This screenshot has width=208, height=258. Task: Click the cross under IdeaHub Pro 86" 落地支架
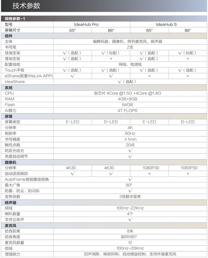pyautogui.click(x=111, y=59)
